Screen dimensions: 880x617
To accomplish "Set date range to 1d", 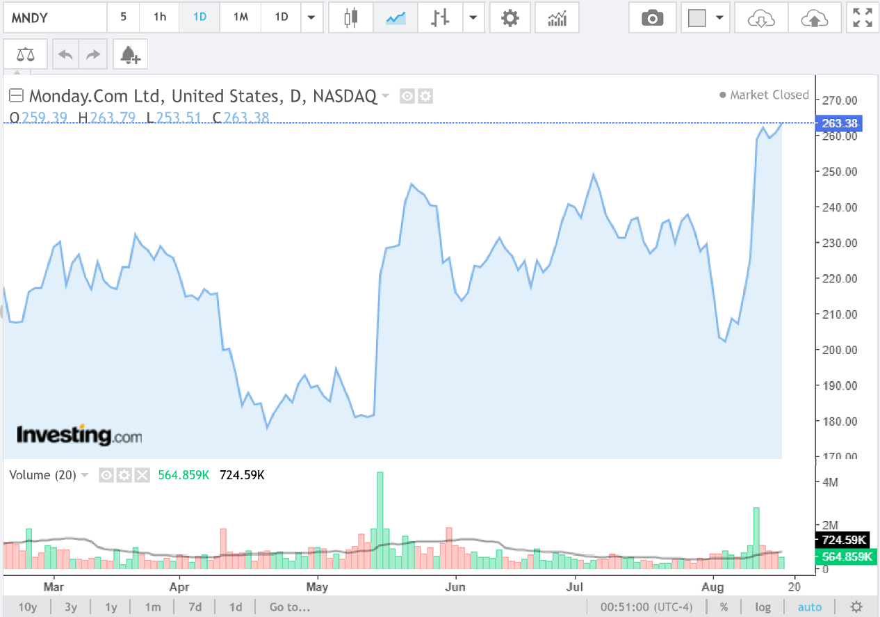I will point(236,607).
